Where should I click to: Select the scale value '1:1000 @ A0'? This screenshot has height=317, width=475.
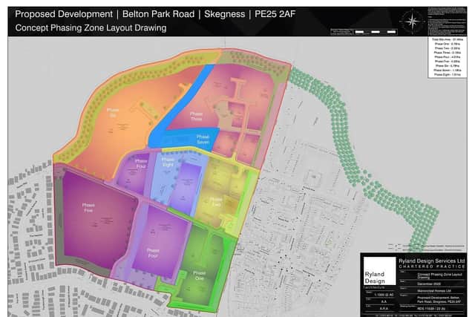point(384,295)
